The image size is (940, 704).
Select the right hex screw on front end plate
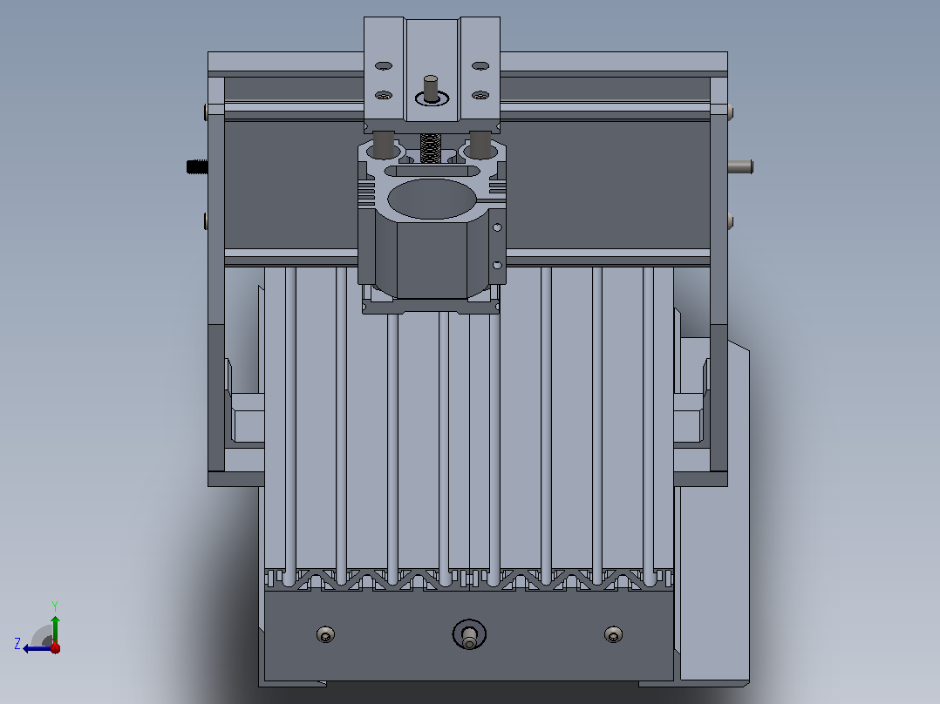point(613,634)
